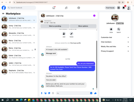134x102 pixels.
Task: Open Esthel conversation in list
Action: tap(19, 57)
